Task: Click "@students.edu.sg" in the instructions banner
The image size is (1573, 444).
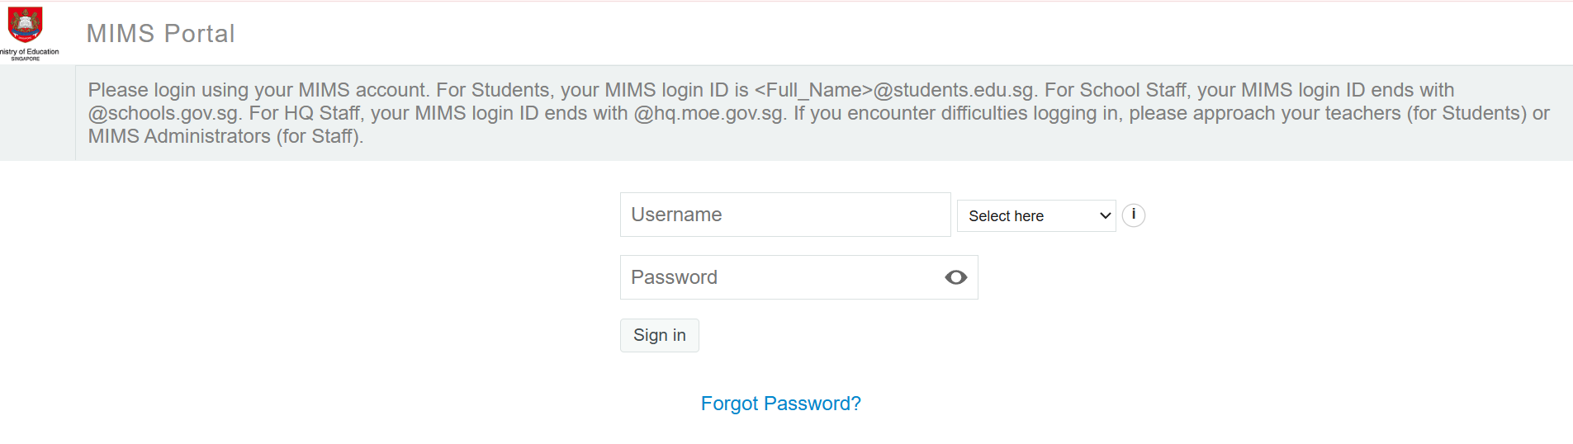Action: click(953, 90)
